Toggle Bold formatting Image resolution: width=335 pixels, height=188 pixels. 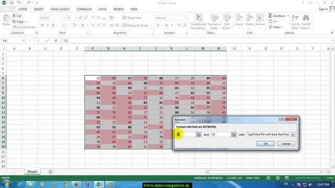[x=42, y=25]
